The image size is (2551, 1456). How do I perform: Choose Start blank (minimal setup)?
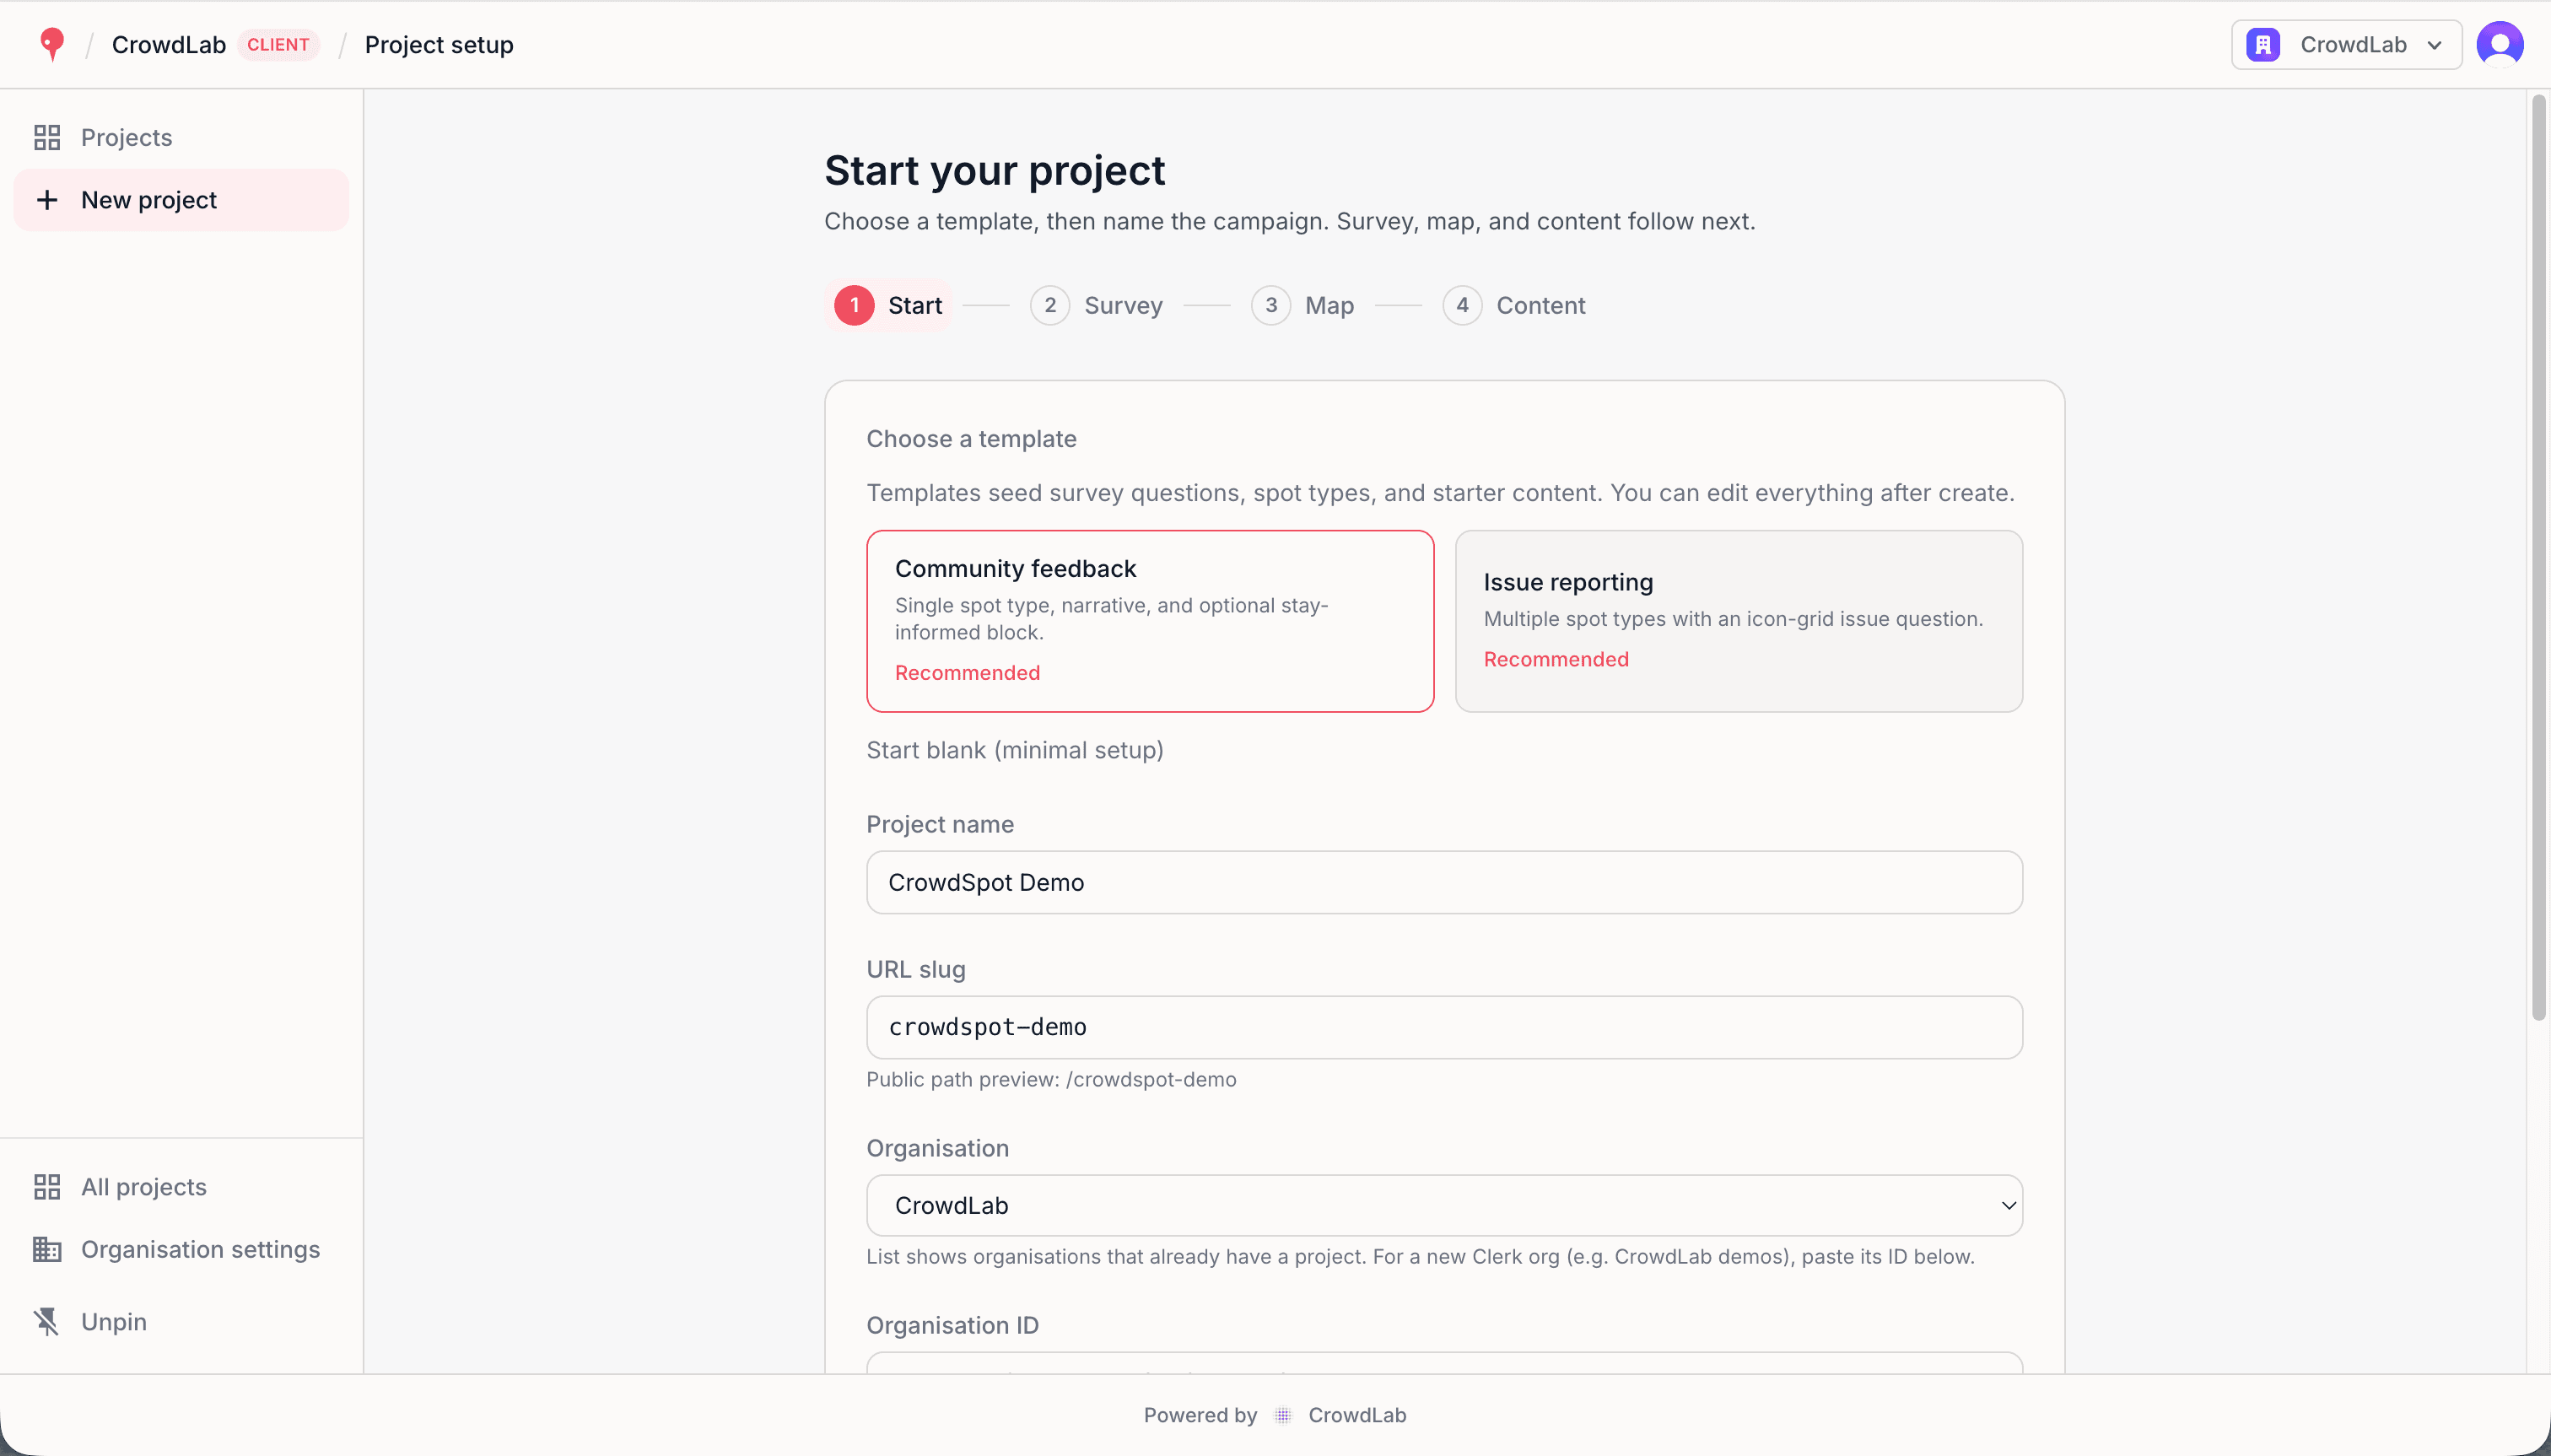(1015, 750)
